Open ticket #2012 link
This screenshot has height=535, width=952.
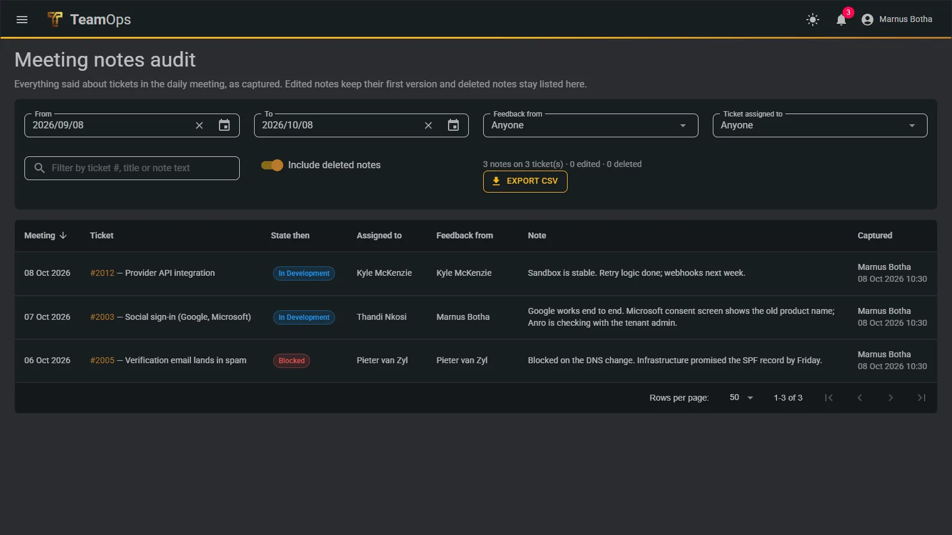[102, 273]
